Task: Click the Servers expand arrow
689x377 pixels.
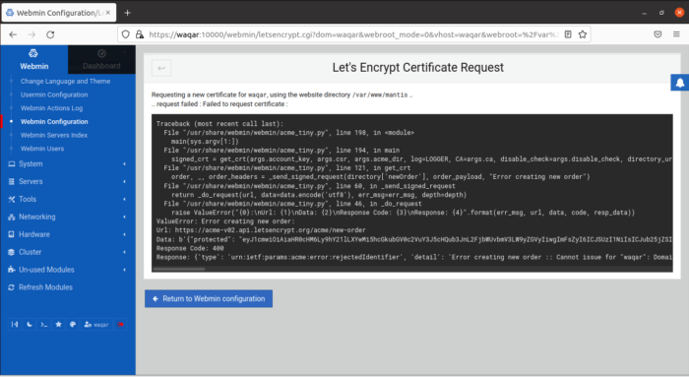Action: coord(124,181)
